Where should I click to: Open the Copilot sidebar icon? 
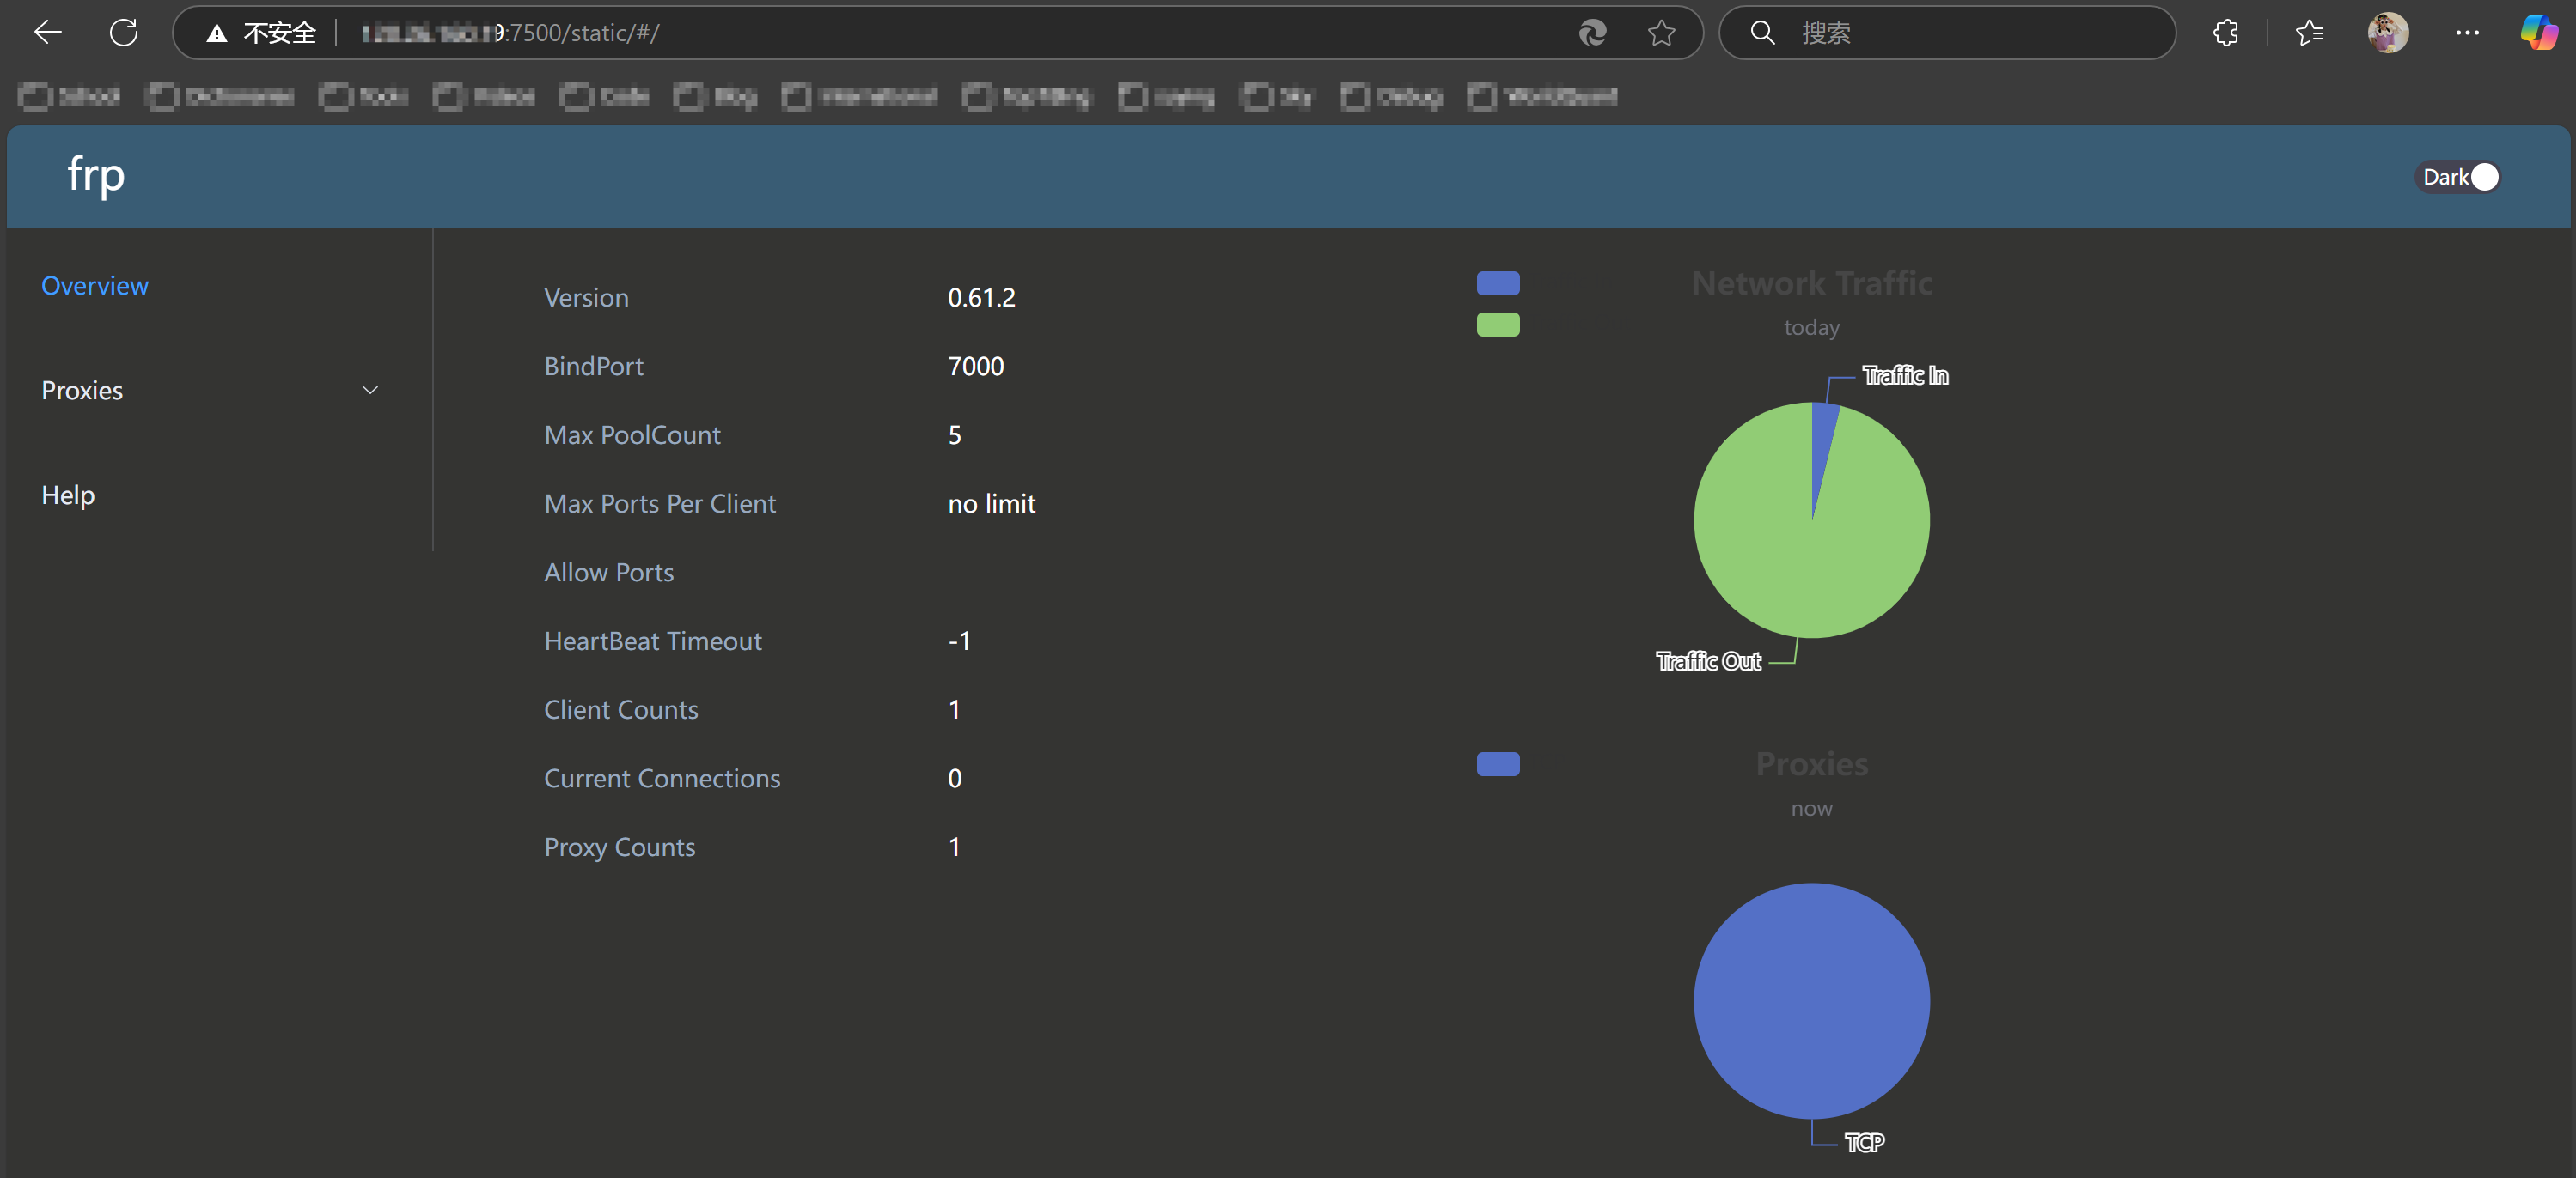[x=2539, y=33]
